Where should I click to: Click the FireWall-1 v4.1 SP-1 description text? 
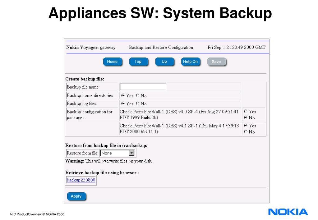179,129
